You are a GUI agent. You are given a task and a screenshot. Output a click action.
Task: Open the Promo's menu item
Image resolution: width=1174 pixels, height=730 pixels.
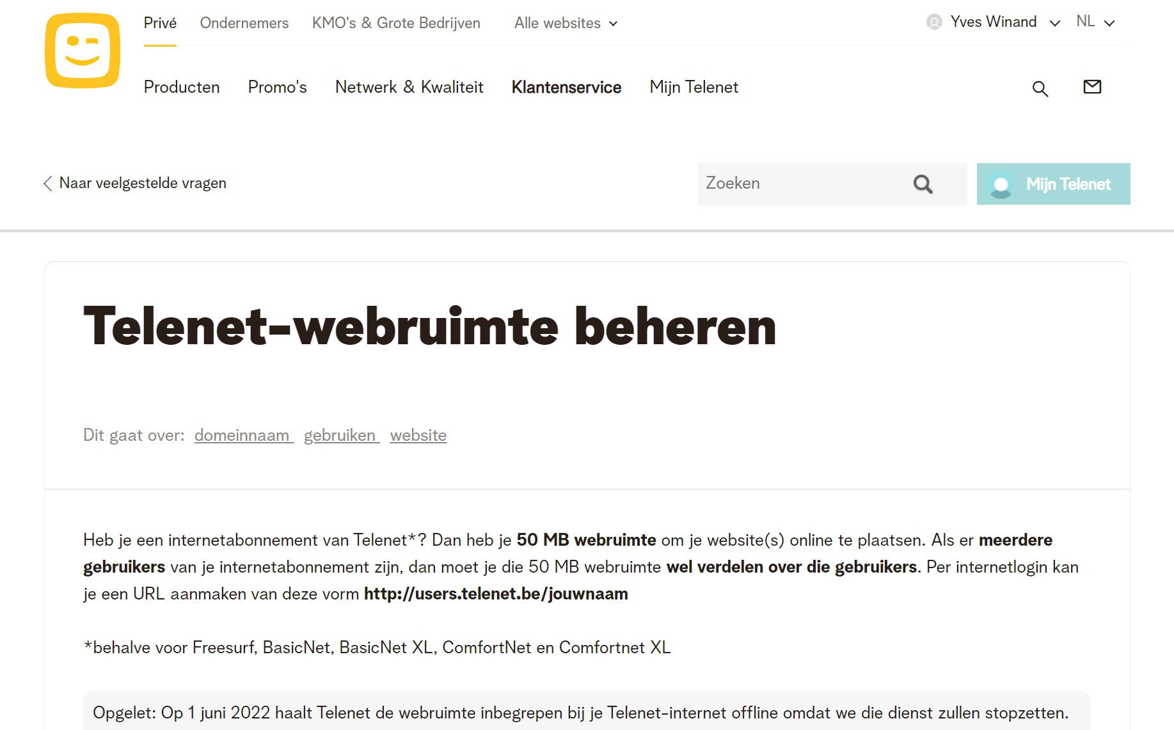(278, 87)
